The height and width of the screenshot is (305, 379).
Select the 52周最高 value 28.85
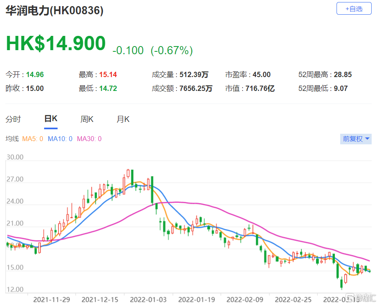[343, 75]
